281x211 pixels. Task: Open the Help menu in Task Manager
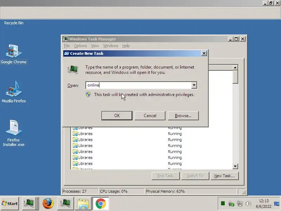tap(126, 46)
